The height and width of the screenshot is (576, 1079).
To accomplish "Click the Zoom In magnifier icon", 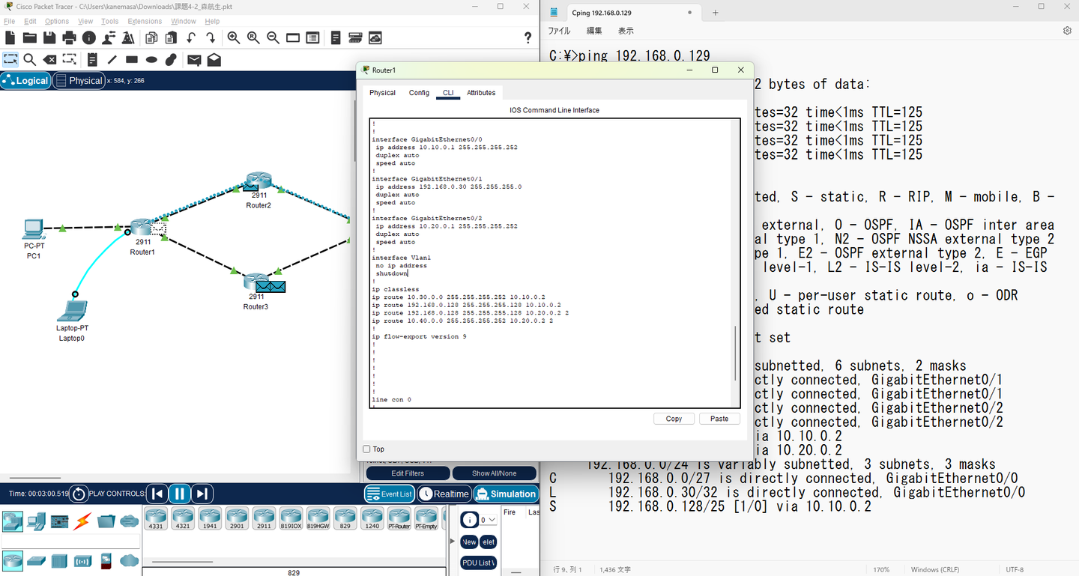I will pyautogui.click(x=234, y=38).
